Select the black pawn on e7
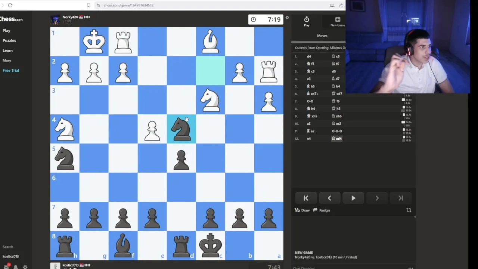Image resolution: width=478 pixels, height=269 pixels. (152, 216)
